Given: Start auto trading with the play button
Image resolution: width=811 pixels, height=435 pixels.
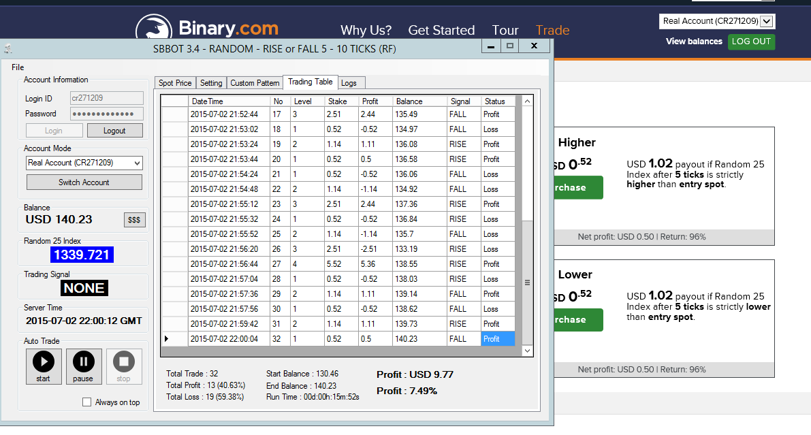Looking at the screenshot, I should pyautogui.click(x=44, y=366).
